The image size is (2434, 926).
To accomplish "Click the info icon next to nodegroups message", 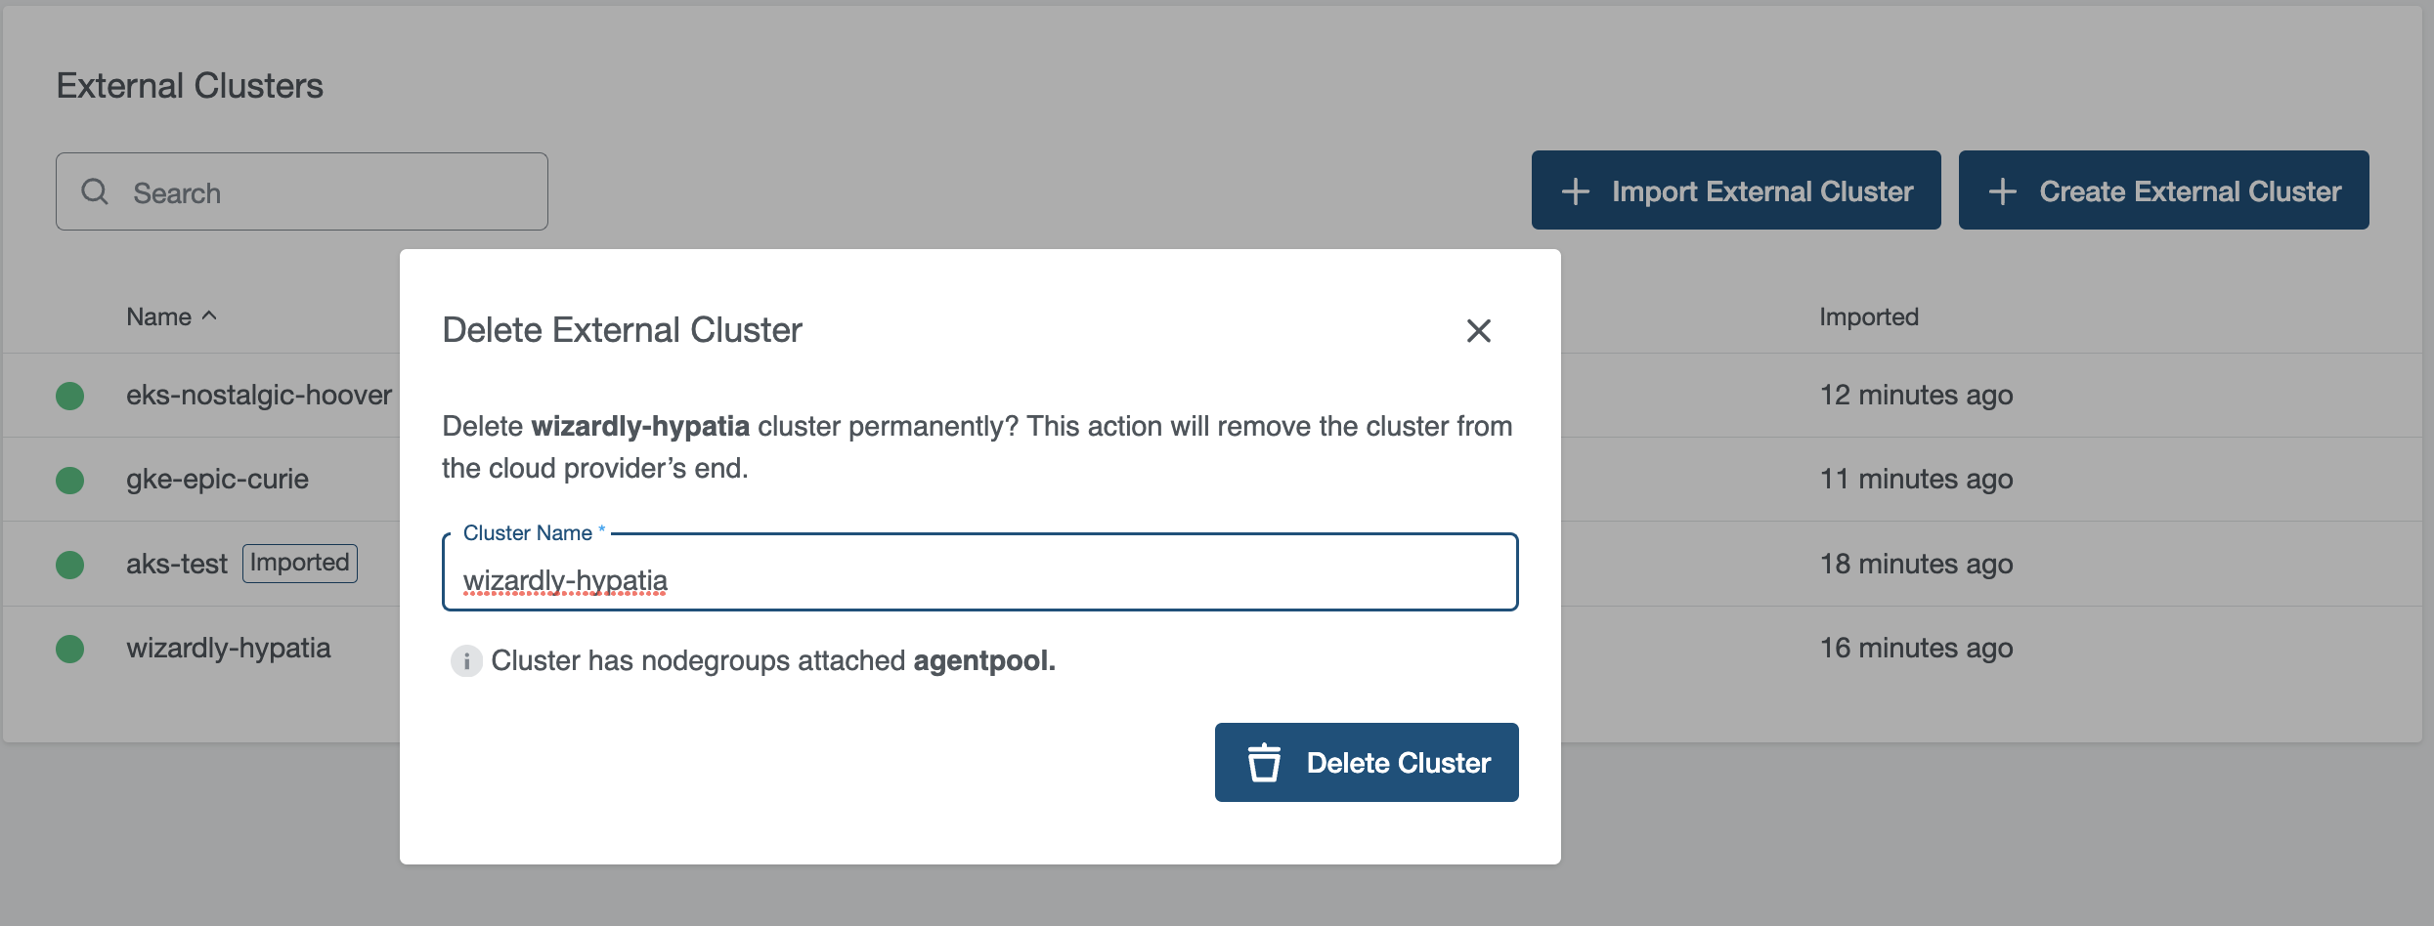I will point(467,661).
